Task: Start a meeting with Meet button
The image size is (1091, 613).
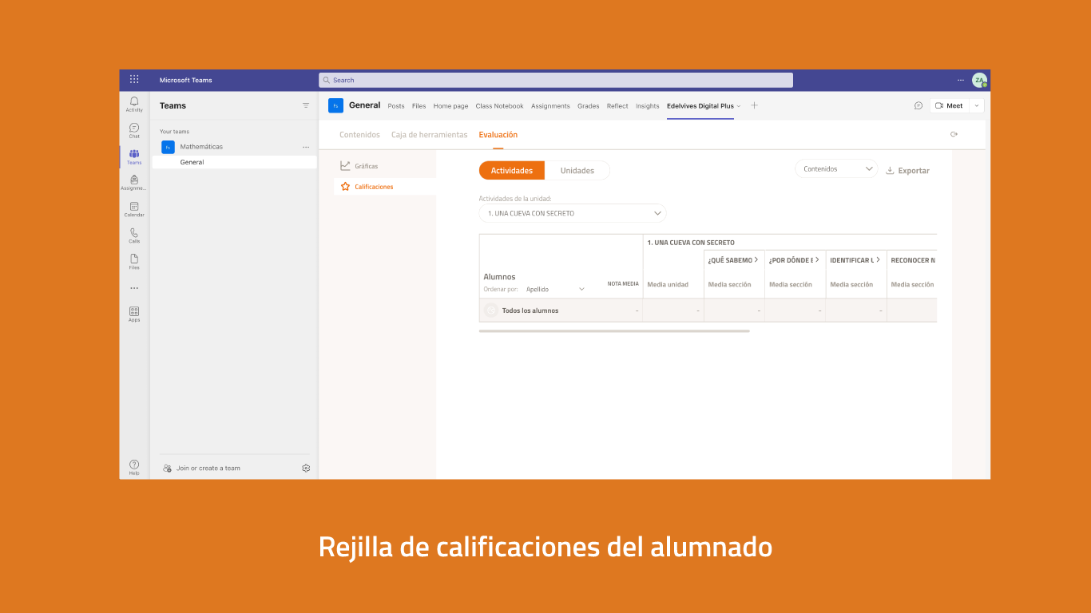Action: point(949,105)
